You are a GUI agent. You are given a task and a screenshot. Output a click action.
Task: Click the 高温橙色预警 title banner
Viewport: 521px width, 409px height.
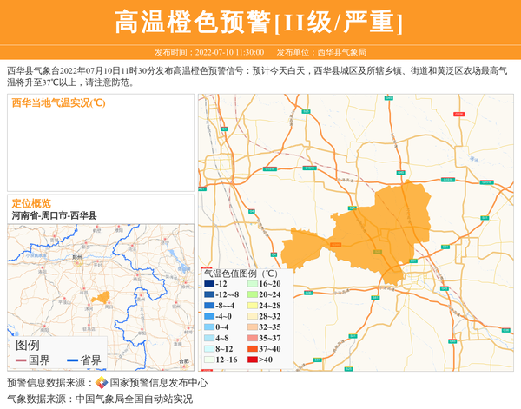(260, 23)
